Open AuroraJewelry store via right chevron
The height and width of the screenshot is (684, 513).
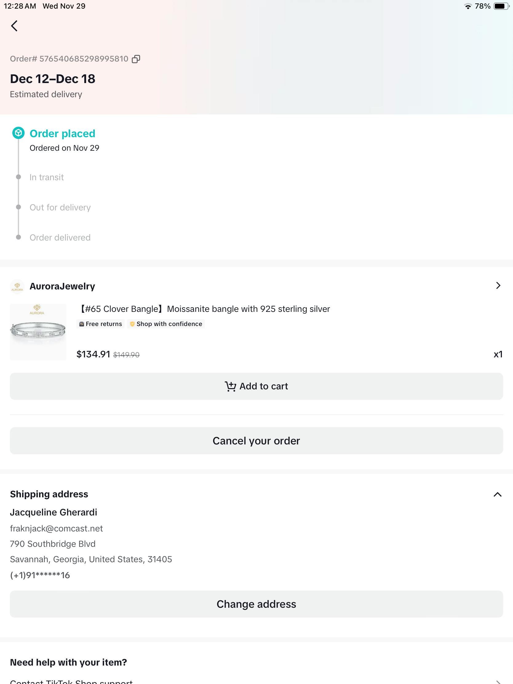498,286
